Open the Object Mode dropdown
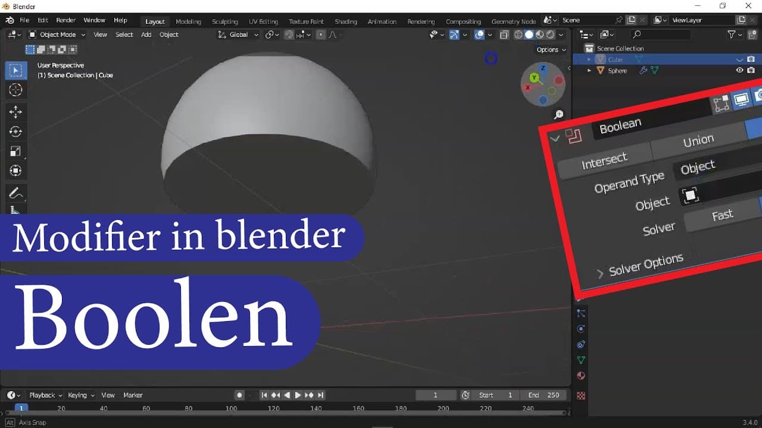This screenshot has width=762, height=428. click(57, 34)
